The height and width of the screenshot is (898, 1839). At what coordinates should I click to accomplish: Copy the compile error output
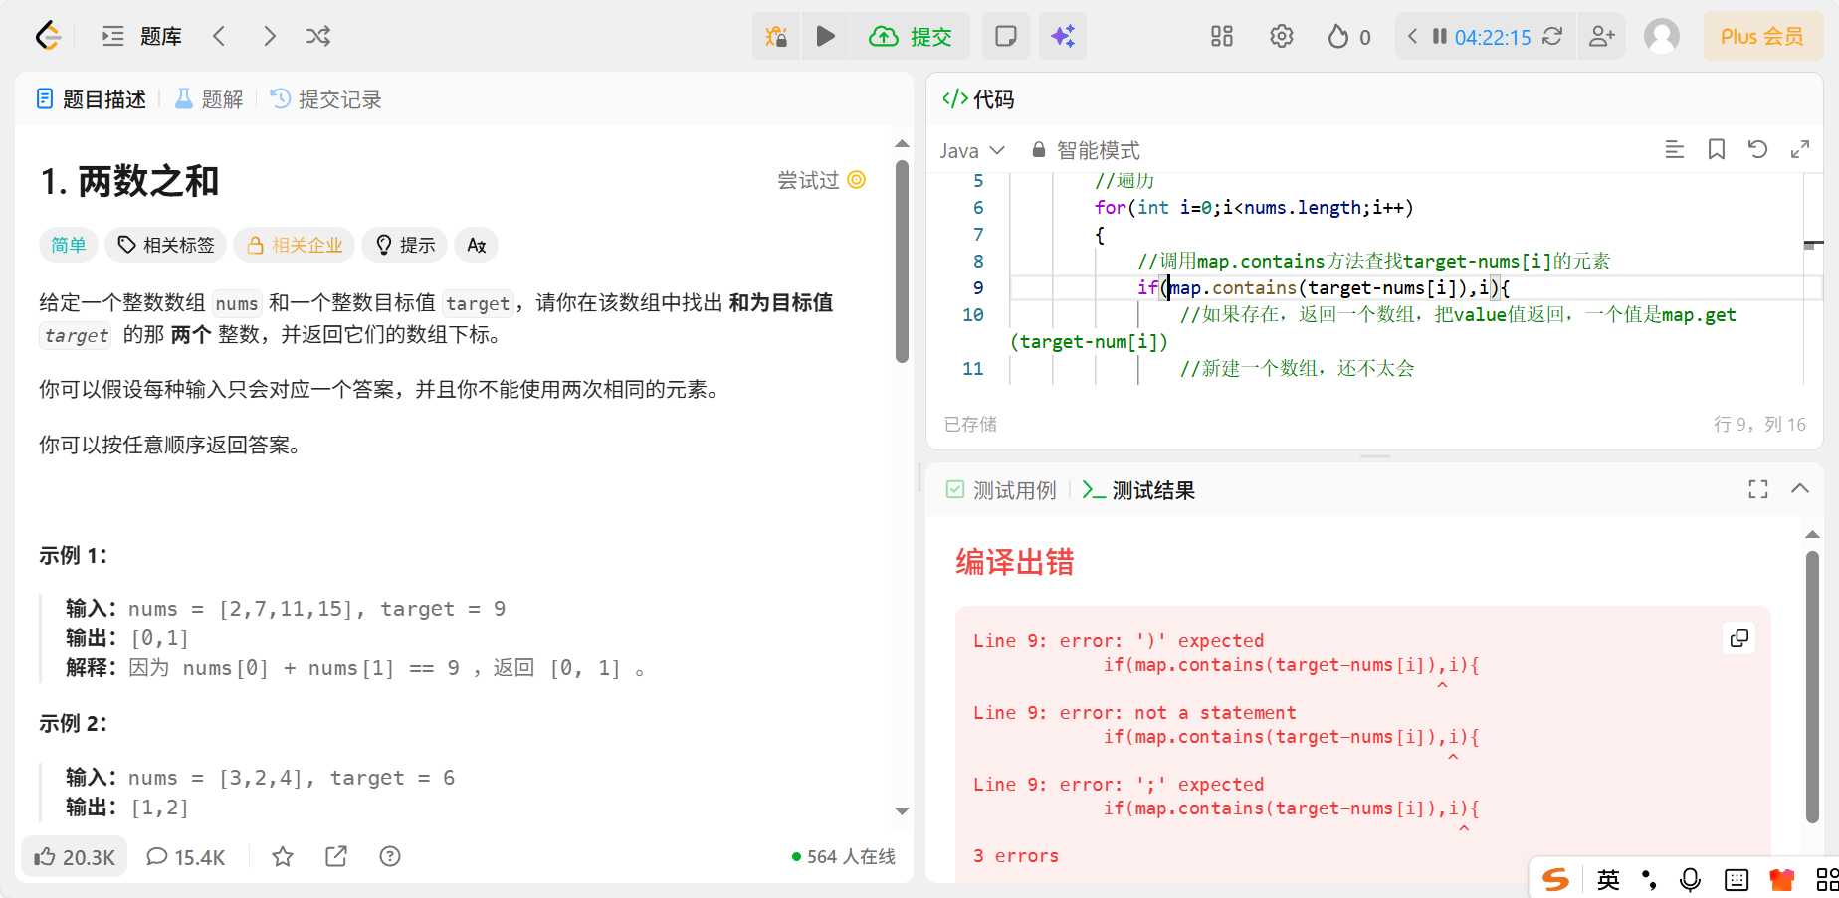click(x=1739, y=638)
